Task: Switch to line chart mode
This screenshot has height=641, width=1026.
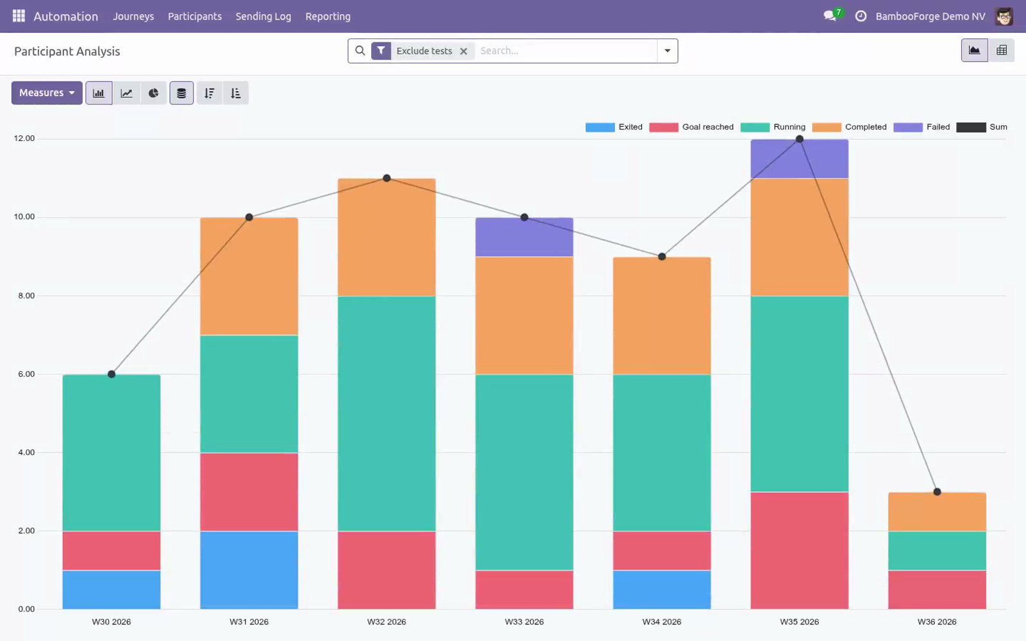Action: [x=126, y=93]
